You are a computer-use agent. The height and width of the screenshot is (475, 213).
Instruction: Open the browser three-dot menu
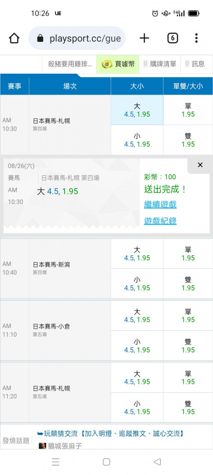(196, 38)
